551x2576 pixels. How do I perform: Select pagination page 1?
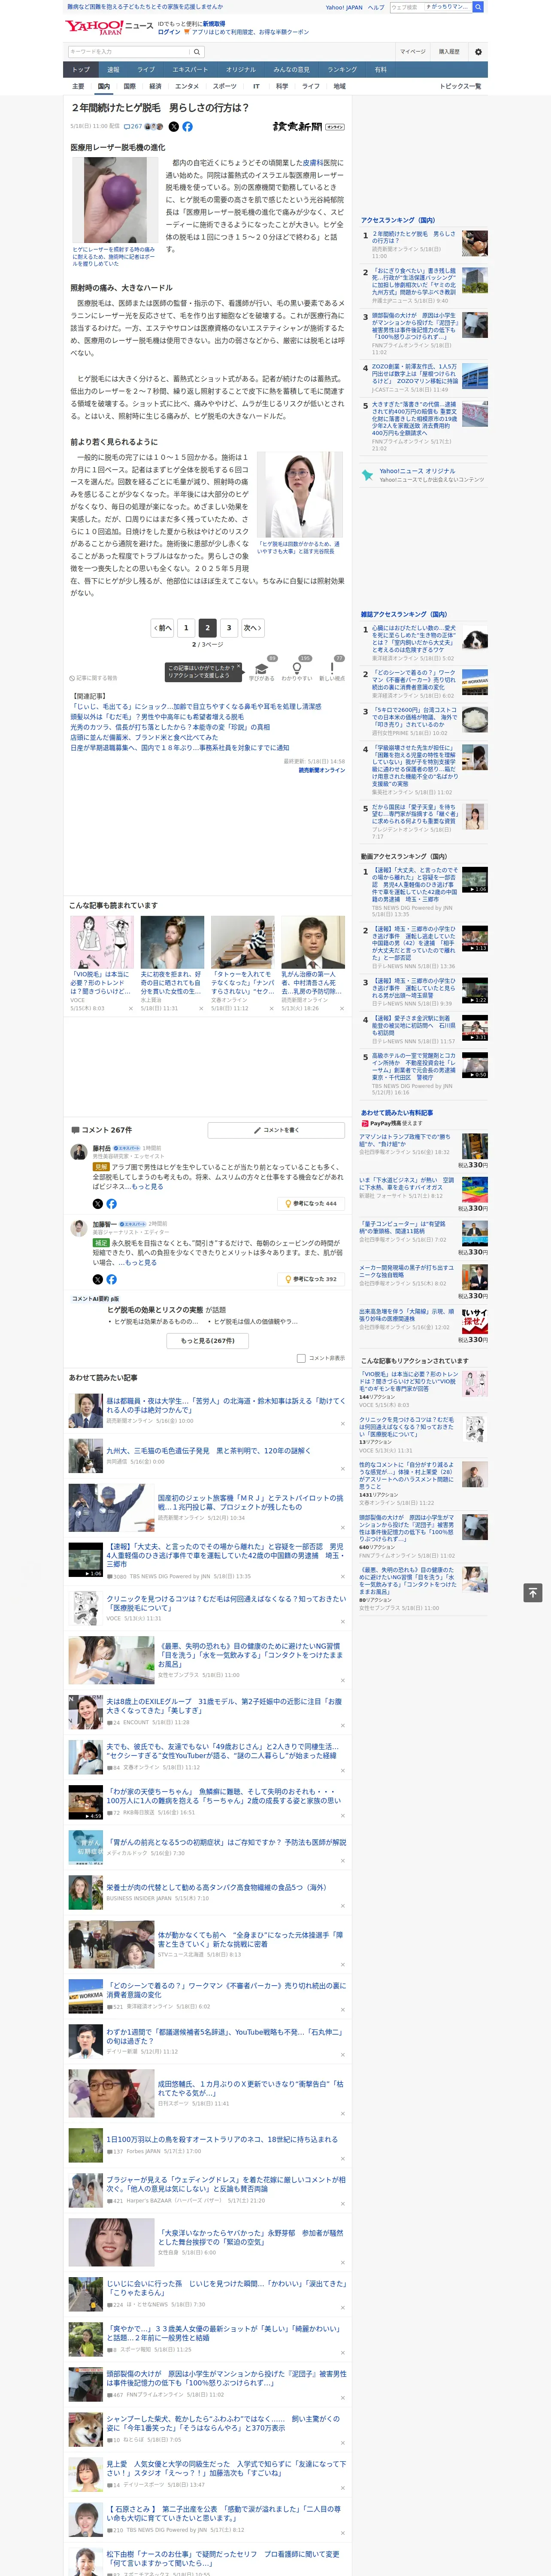pyautogui.click(x=186, y=628)
